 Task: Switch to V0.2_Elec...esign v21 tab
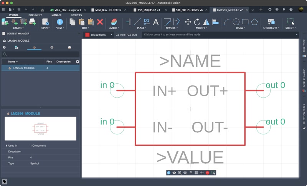click(68, 10)
